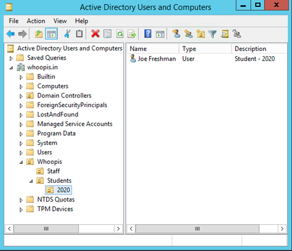This screenshot has width=292, height=251.
Task: Create a new group via toolbar icon
Action: tap(188, 34)
